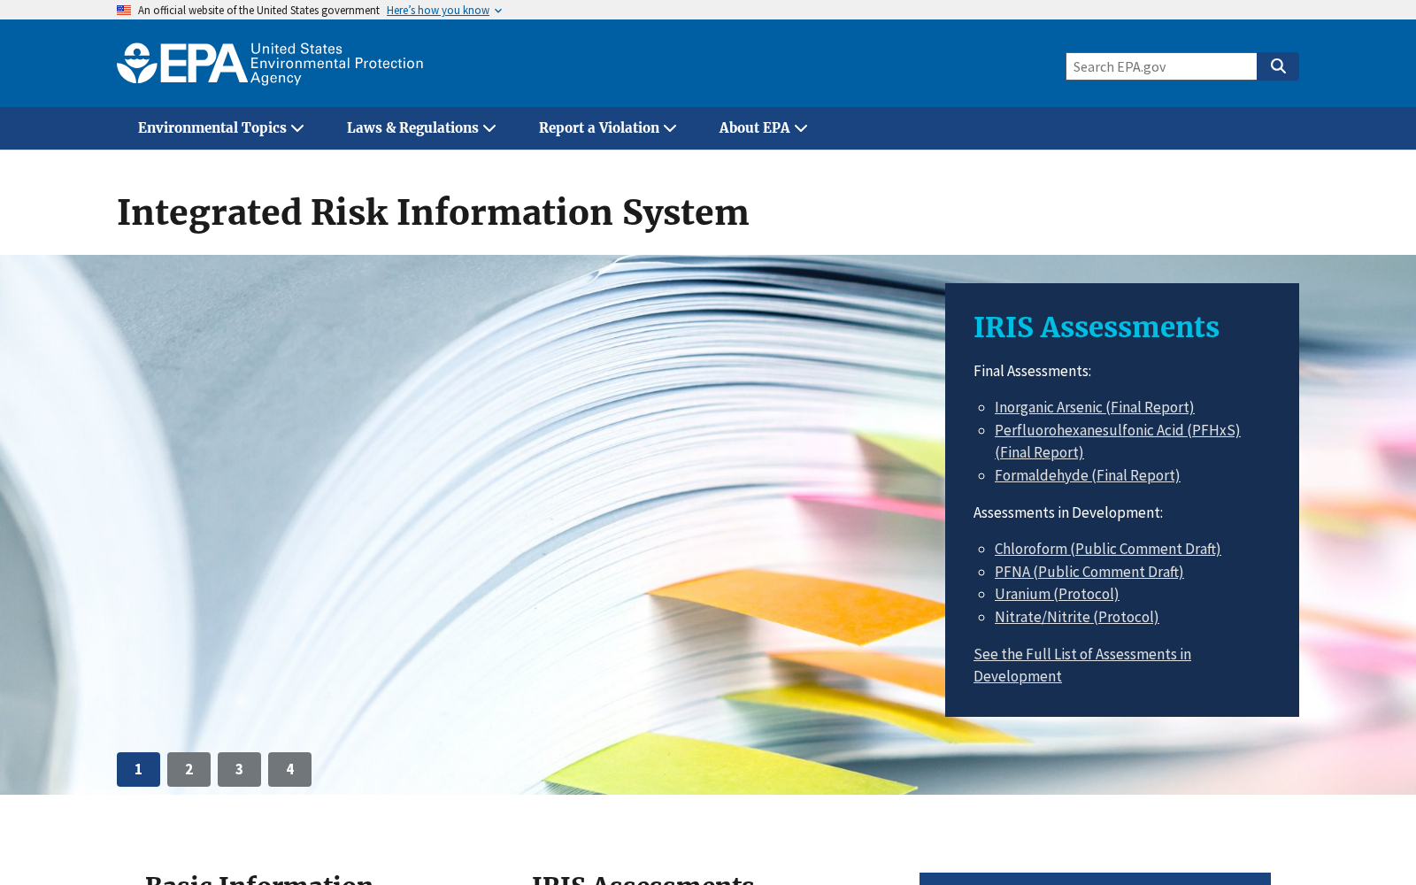Click "Assessments in Development:" label
The image size is (1416, 885).
click(x=1067, y=512)
